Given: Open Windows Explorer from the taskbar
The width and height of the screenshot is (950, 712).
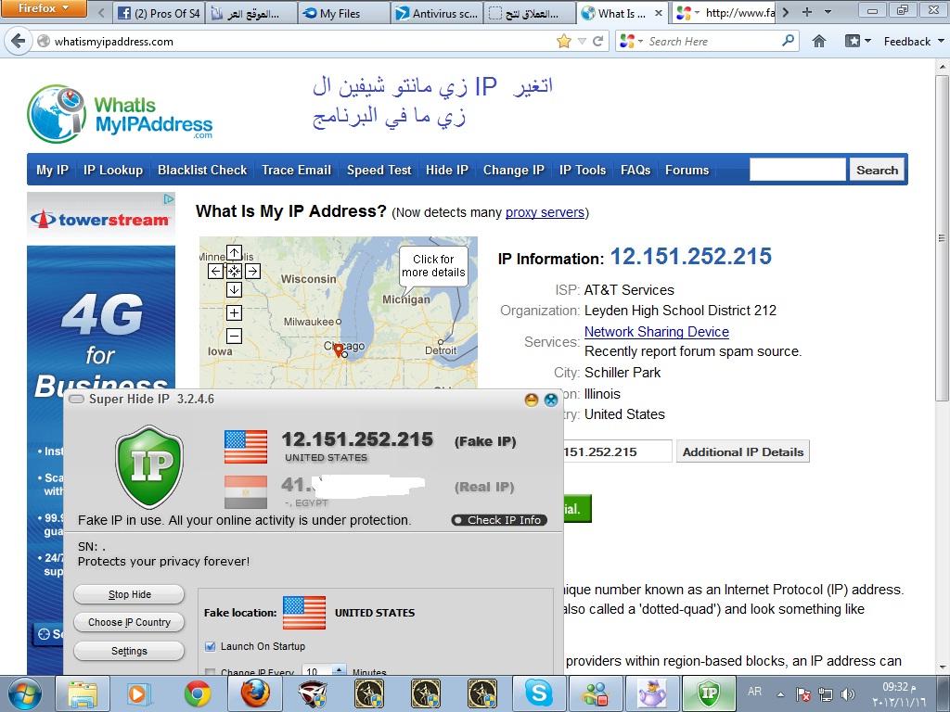Looking at the screenshot, I should tap(83, 693).
